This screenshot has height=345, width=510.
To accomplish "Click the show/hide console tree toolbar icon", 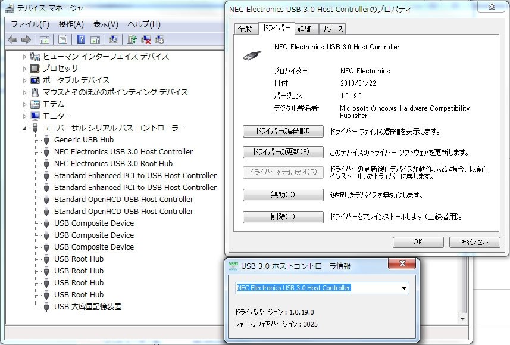I will coord(44,40).
